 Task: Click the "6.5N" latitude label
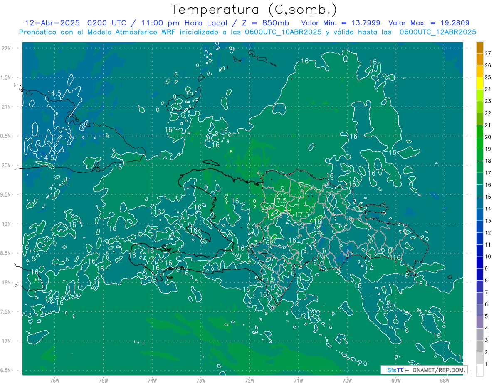(6, 370)
